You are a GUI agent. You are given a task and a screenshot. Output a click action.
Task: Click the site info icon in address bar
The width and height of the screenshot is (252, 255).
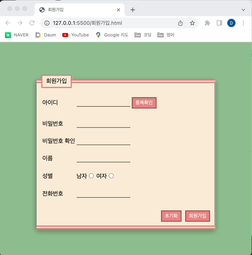[x=47, y=23]
